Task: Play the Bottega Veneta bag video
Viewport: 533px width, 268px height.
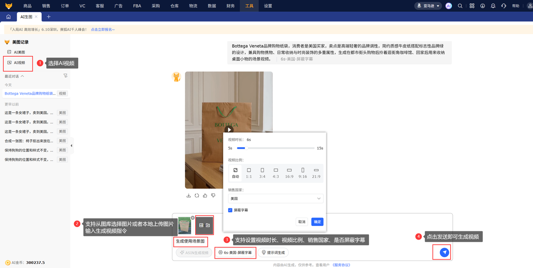Action: pyautogui.click(x=229, y=130)
